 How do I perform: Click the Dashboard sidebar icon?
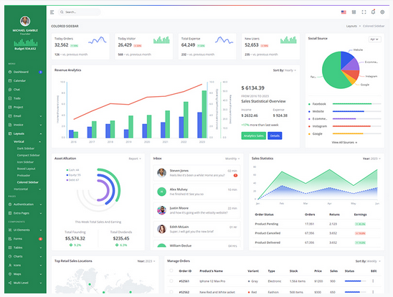10,72
